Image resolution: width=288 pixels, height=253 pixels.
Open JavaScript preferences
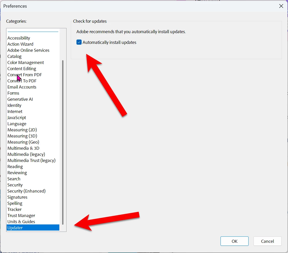coord(17,118)
